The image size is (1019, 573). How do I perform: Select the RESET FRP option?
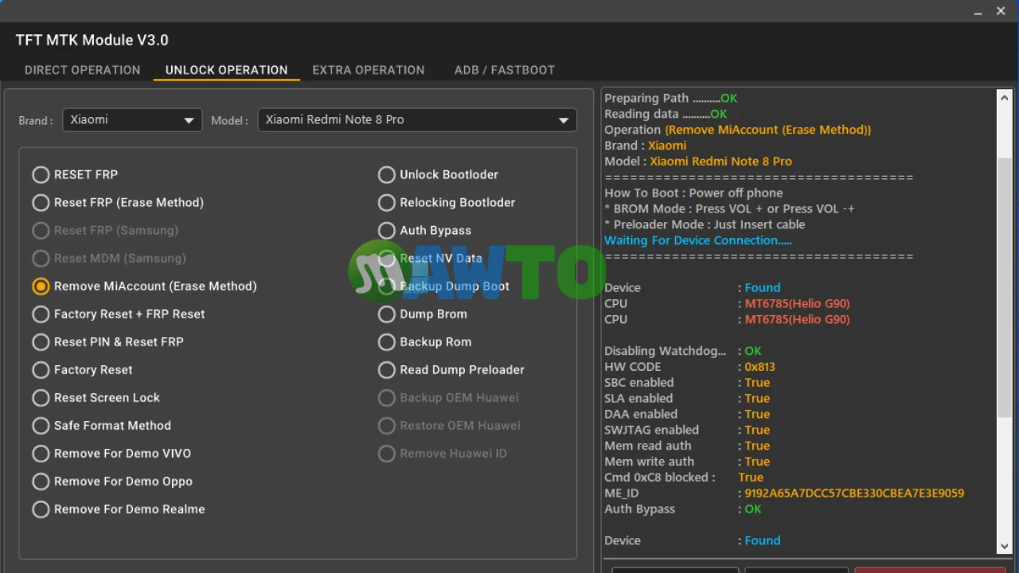pyautogui.click(x=75, y=174)
